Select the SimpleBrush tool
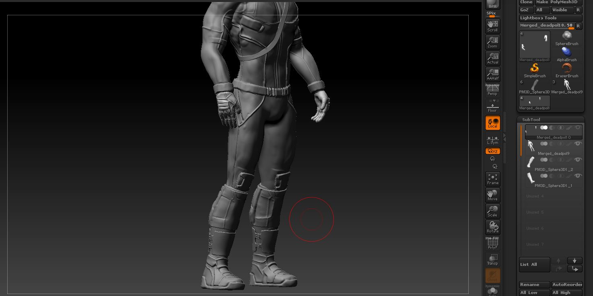The width and height of the screenshot is (593, 296). [x=534, y=70]
